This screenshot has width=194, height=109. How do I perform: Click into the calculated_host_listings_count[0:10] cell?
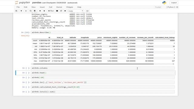(103, 87)
